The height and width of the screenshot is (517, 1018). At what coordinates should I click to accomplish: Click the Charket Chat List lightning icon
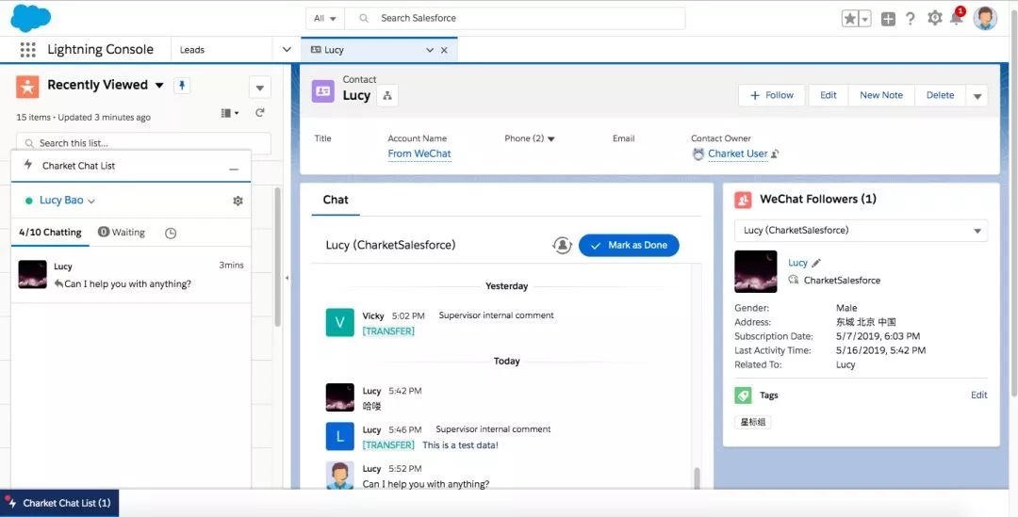coord(28,165)
